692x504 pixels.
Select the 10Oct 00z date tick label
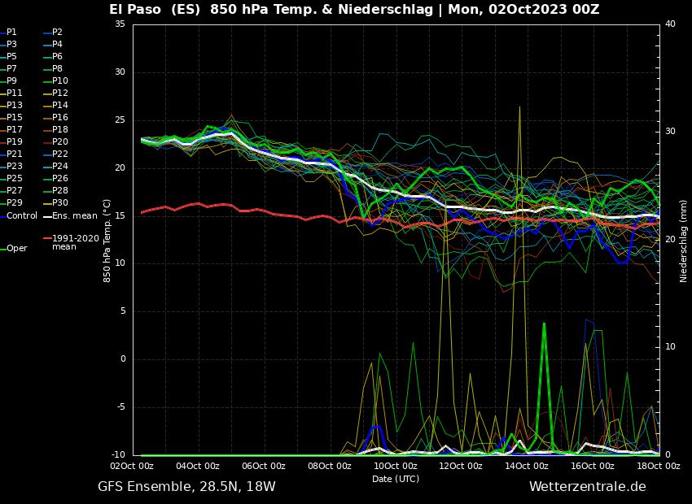396,466
